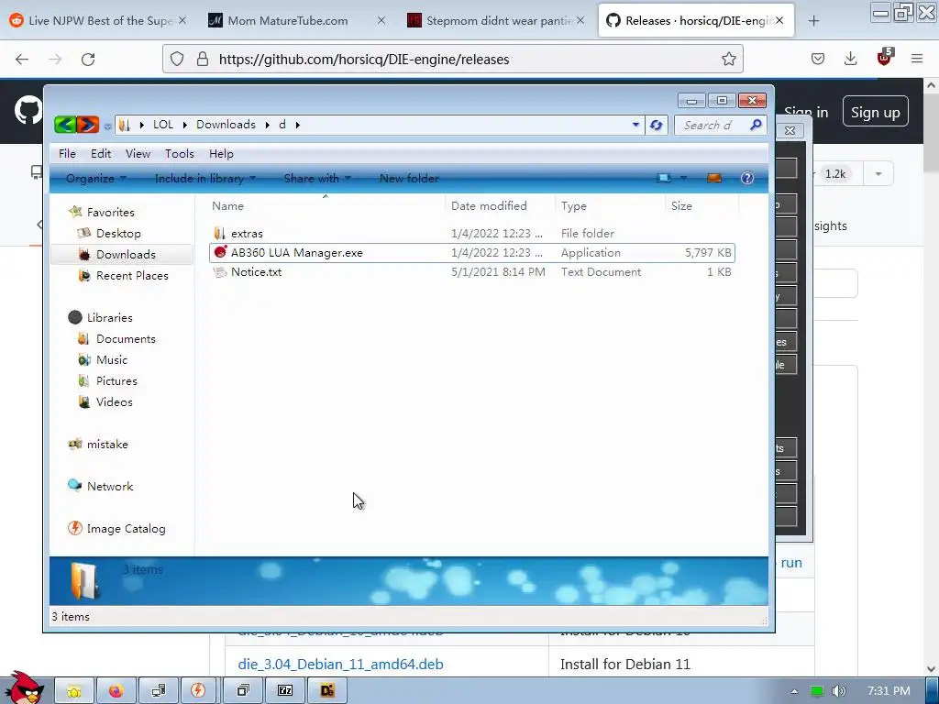939x704 pixels.
Task: Click the Image Catalog icon in sidebar
Action: 75,528
